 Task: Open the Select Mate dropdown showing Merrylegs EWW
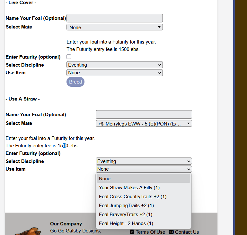[144, 124]
